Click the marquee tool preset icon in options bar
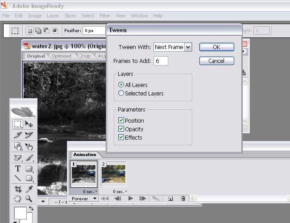Screen dimensions: 290x223 [x=15, y=30]
